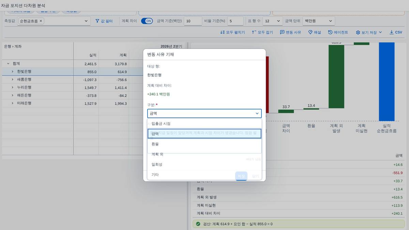Expand the 해든은행 row
This screenshot has width=409, height=230.
(13, 95)
